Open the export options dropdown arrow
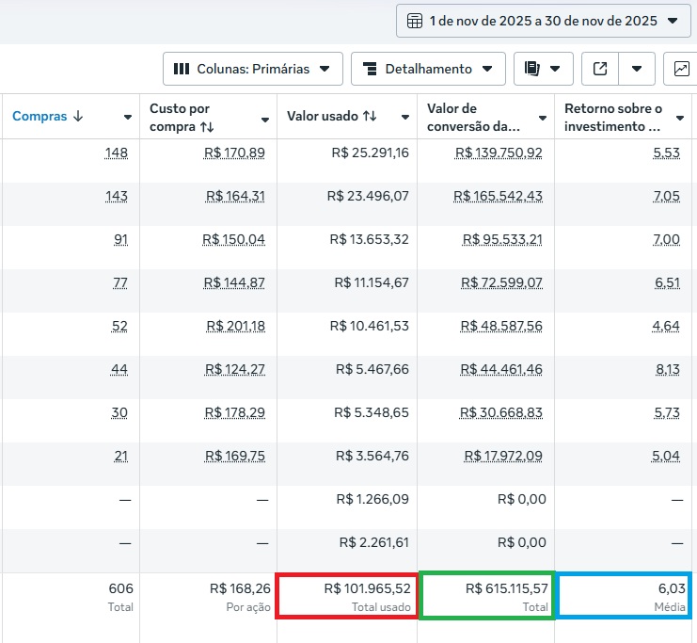Viewport: 697px width, 643px height. [x=637, y=69]
